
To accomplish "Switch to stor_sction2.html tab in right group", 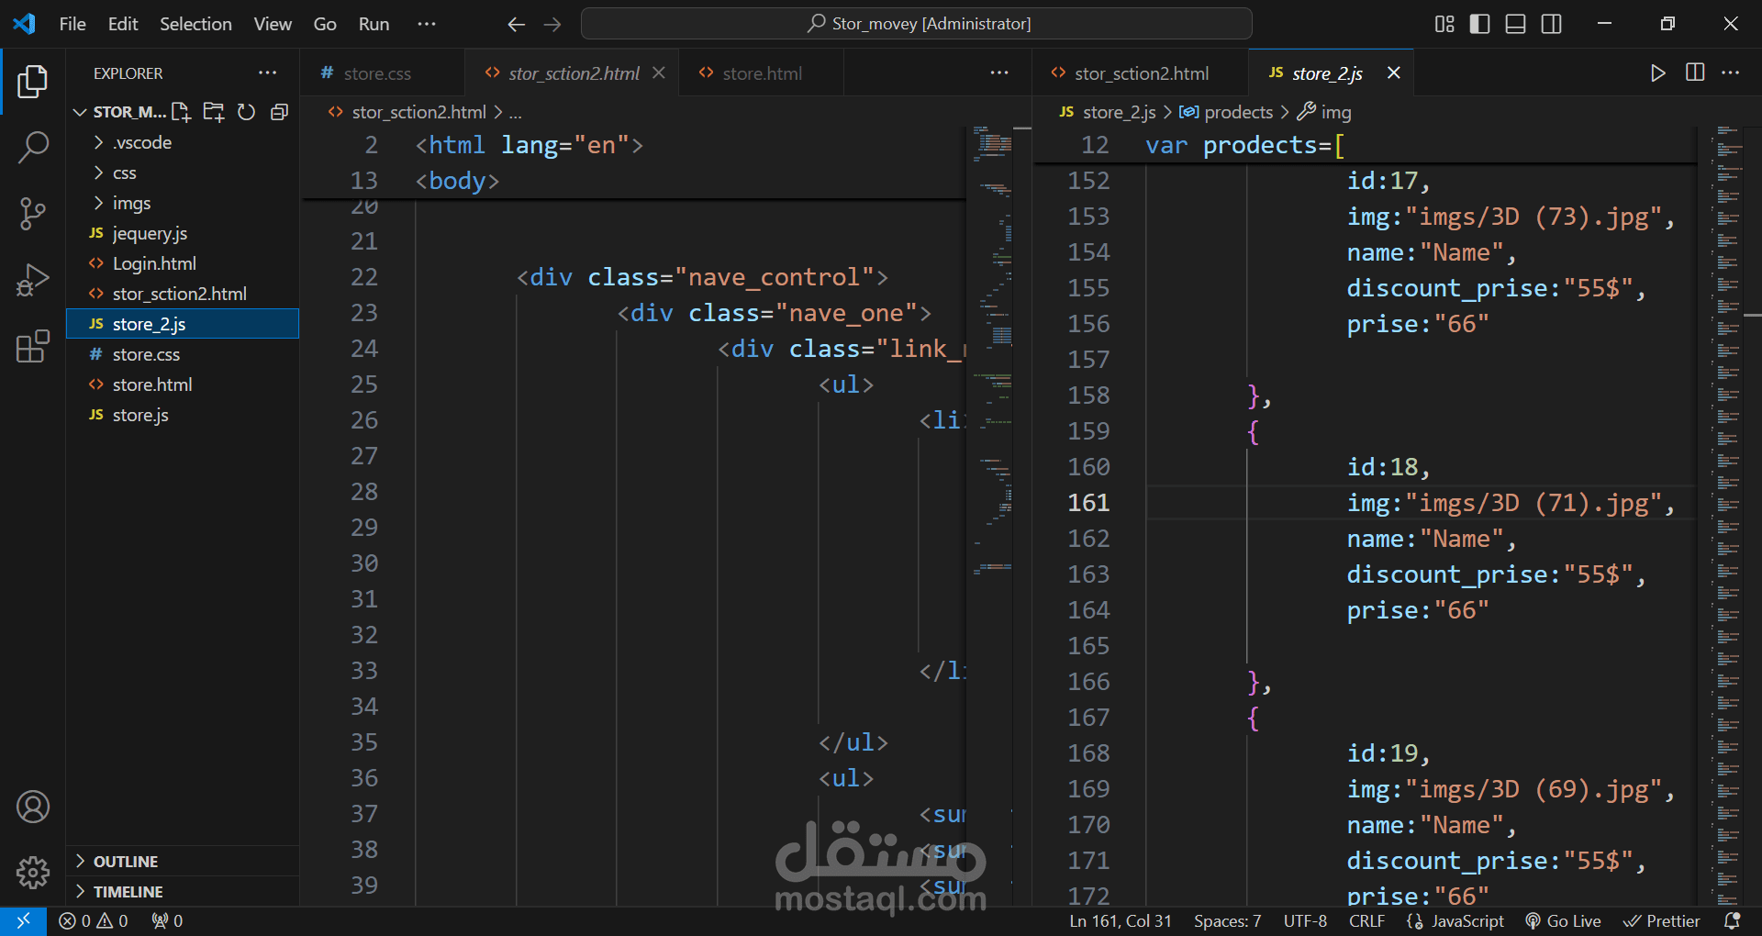I will 1141,73.
